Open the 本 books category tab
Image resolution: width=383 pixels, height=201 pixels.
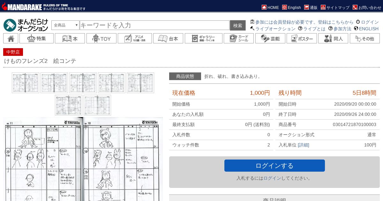[x=70, y=38]
